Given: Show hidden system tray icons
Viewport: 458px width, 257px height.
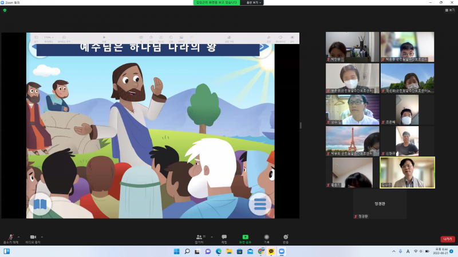Looking at the screenshot, I should (394, 251).
